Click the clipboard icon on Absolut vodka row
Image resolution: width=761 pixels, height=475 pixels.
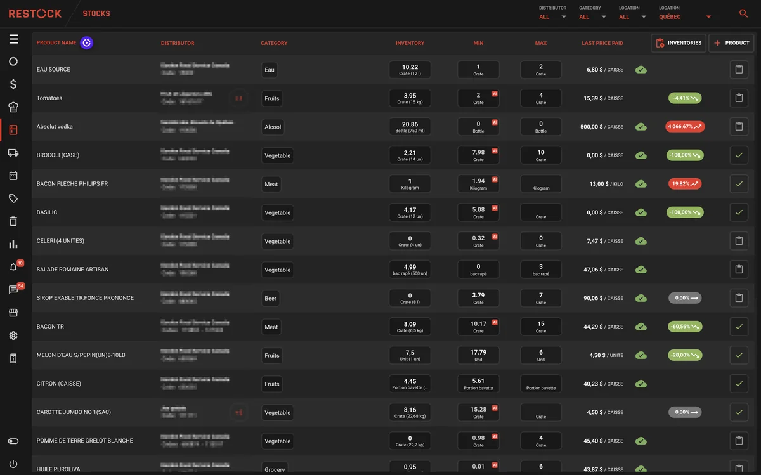click(739, 127)
